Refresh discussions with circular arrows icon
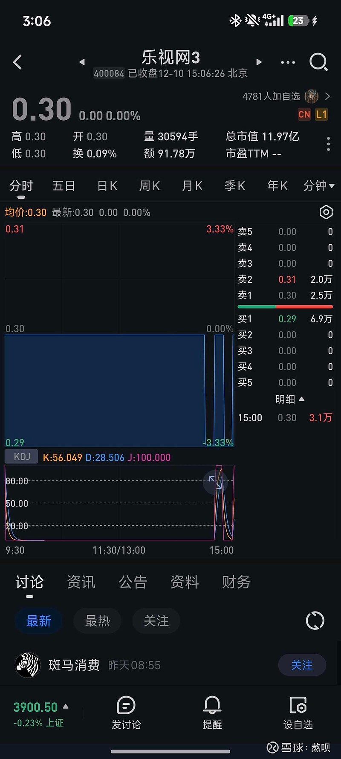The height and width of the screenshot is (759, 341). (315, 621)
